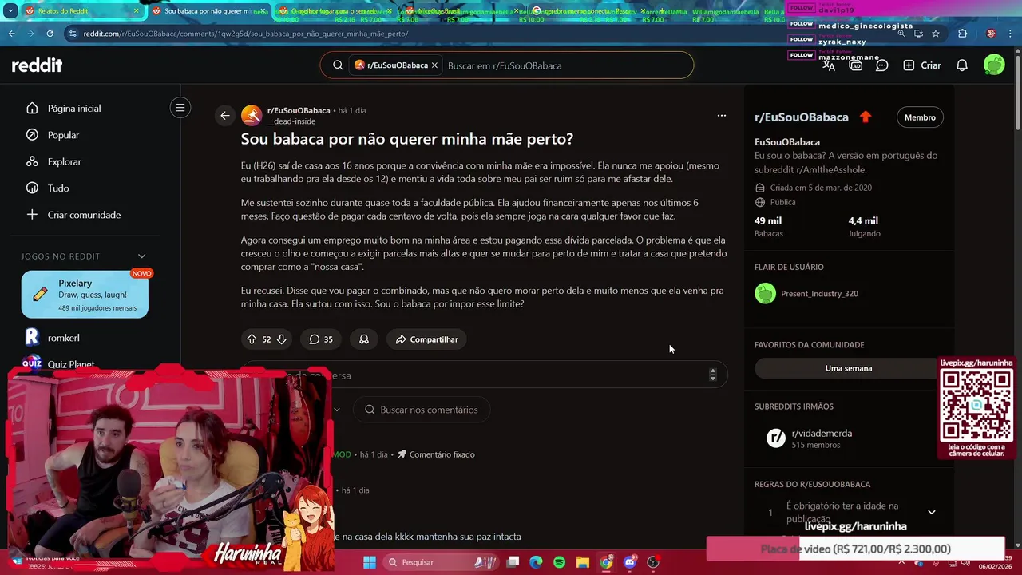This screenshot has width=1022, height=575.
Task: Give award to the post
Action: (364, 339)
